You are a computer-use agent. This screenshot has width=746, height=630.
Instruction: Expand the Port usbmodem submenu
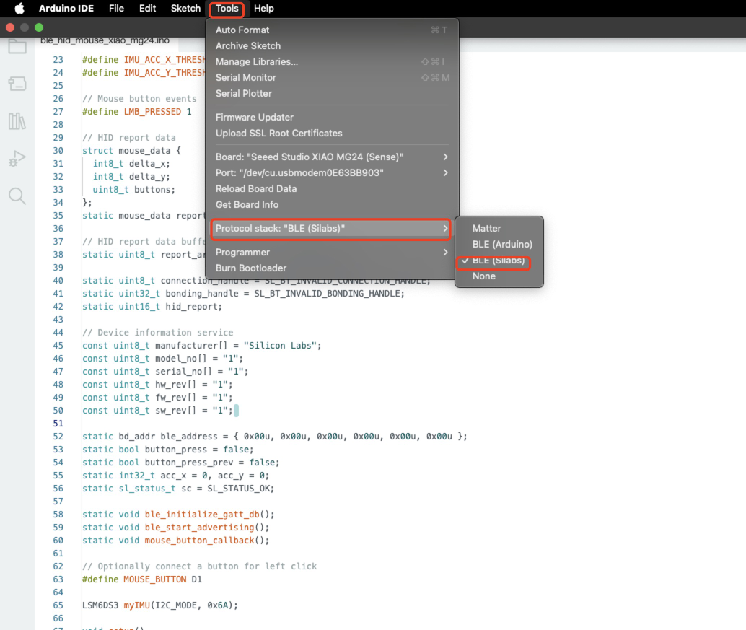pos(332,172)
